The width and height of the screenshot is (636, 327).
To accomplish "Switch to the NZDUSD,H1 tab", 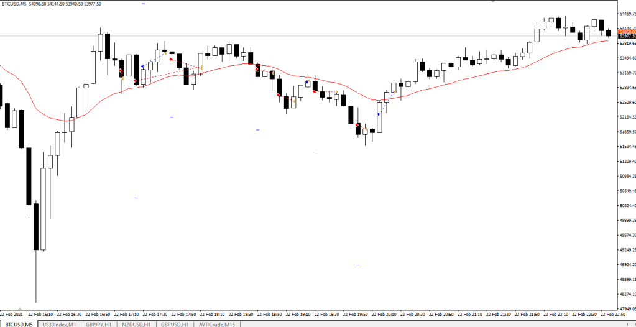I will click(137, 324).
